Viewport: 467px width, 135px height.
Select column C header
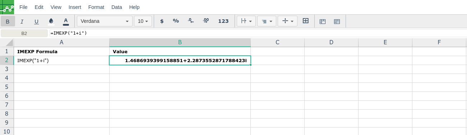(x=277, y=42)
